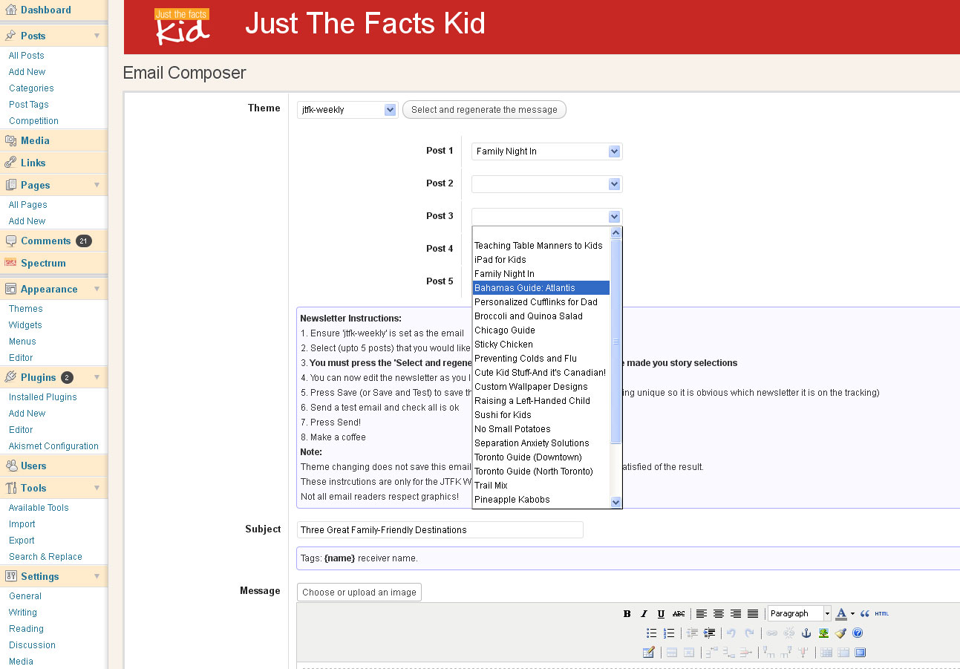Click the insert image tree icon
Viewport: 960px width, 669px height.
[x=823, y=633]
